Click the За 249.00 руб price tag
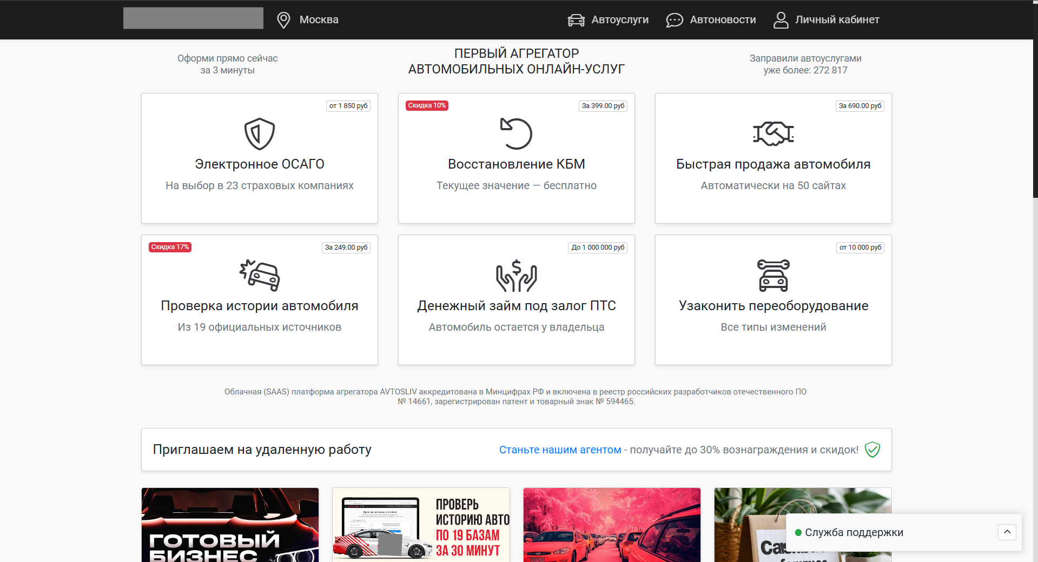 pos(346,247)
